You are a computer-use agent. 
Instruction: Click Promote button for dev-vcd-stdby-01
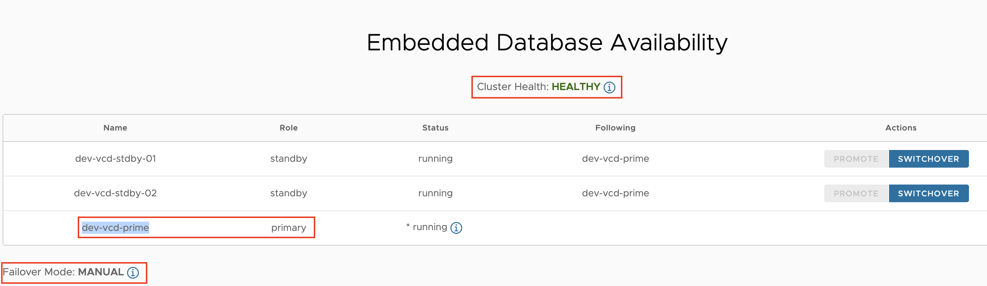tap(856, 159)
